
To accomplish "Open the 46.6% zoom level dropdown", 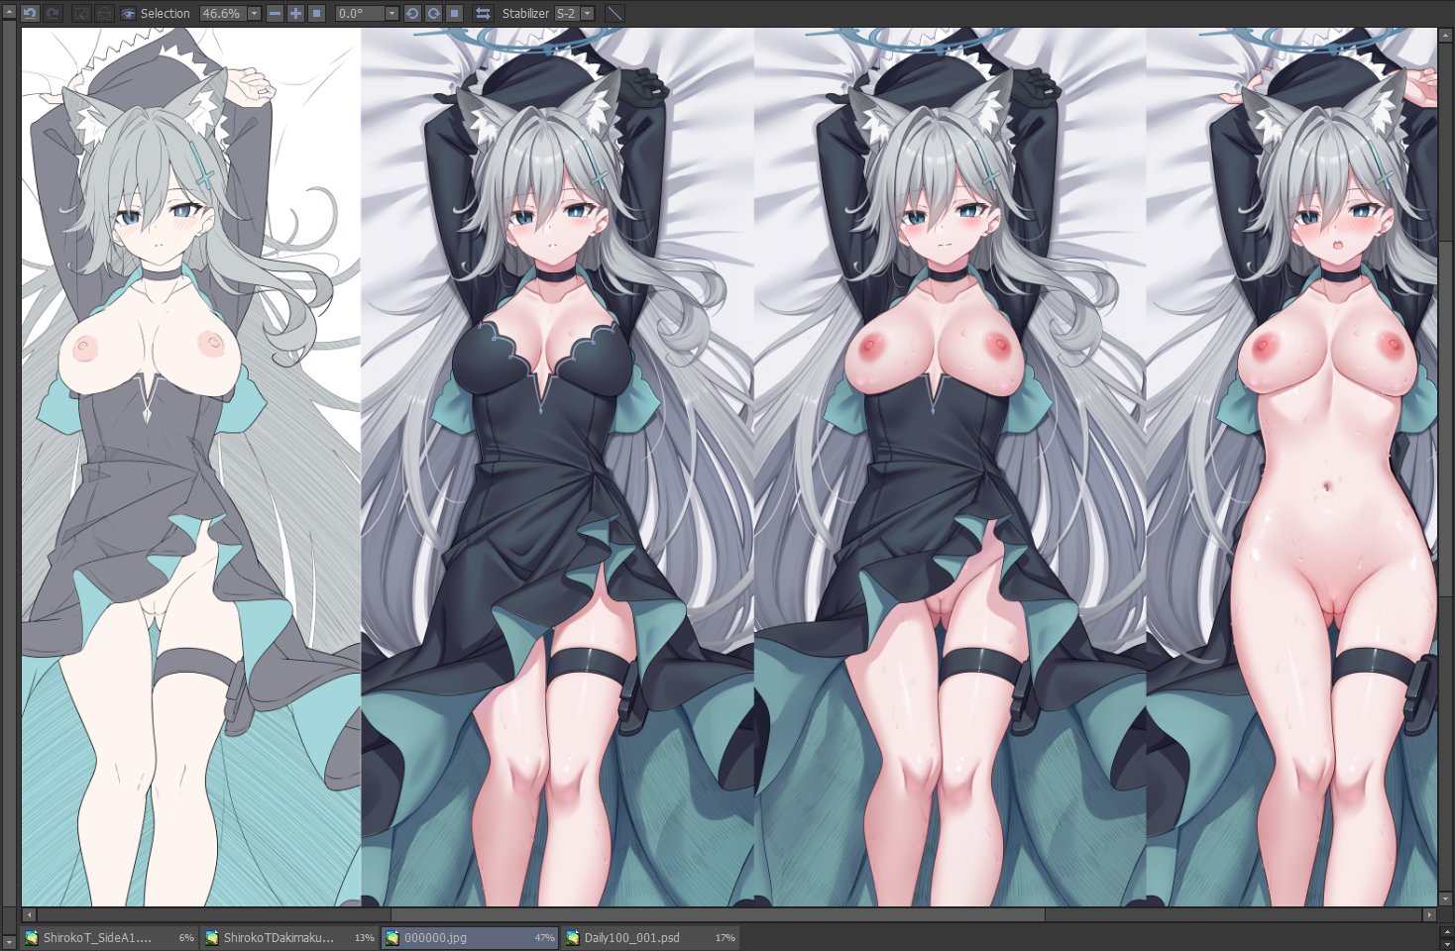I will (254, 13).
